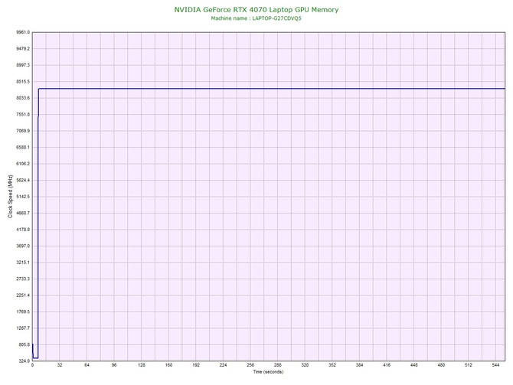Click the x-axis tick label 32

60,365
